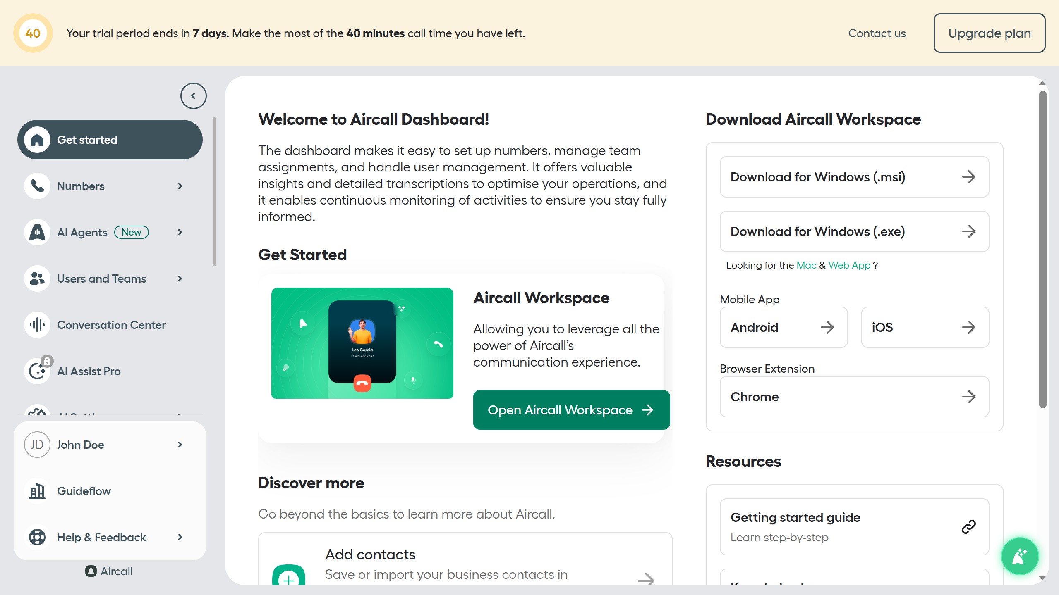Click the arrow on Download for Windows (.msi)
This screenshot has height=595, width=1059.
coord(968,177)
